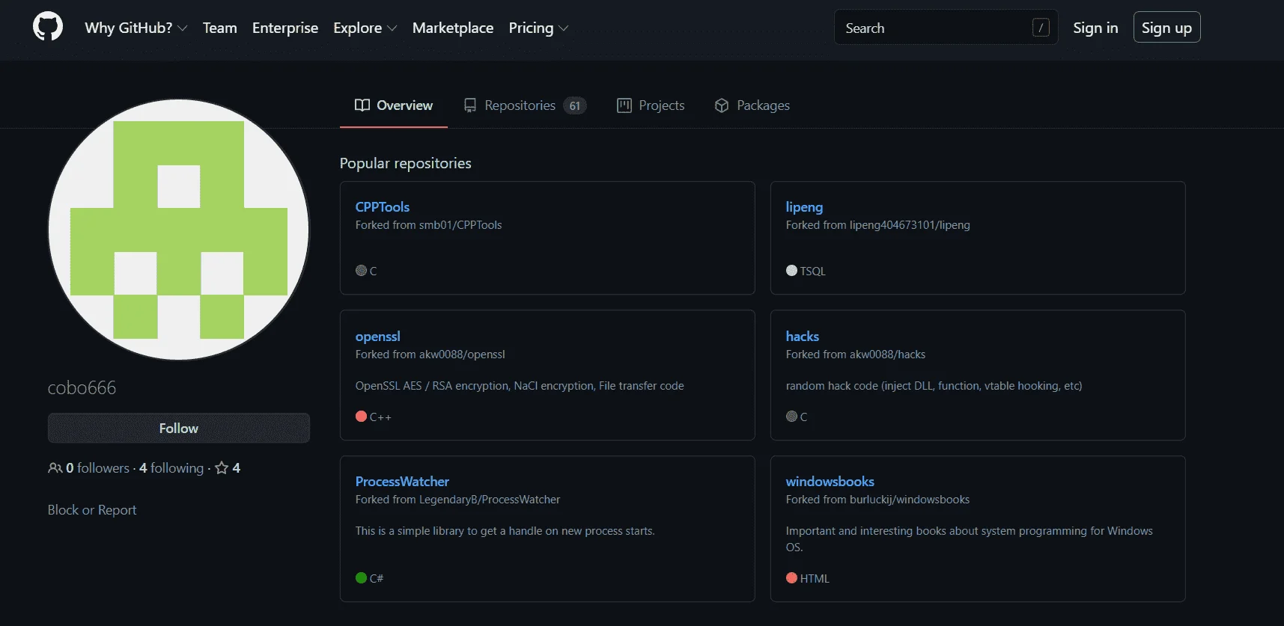Open the Team page
Screen dimensions: 1284x626
point(220,28)
